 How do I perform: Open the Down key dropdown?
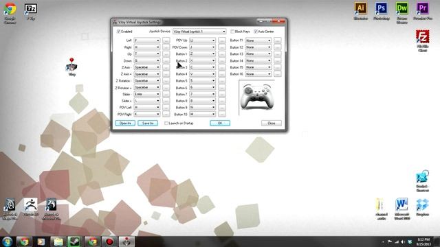click(146, 60)
